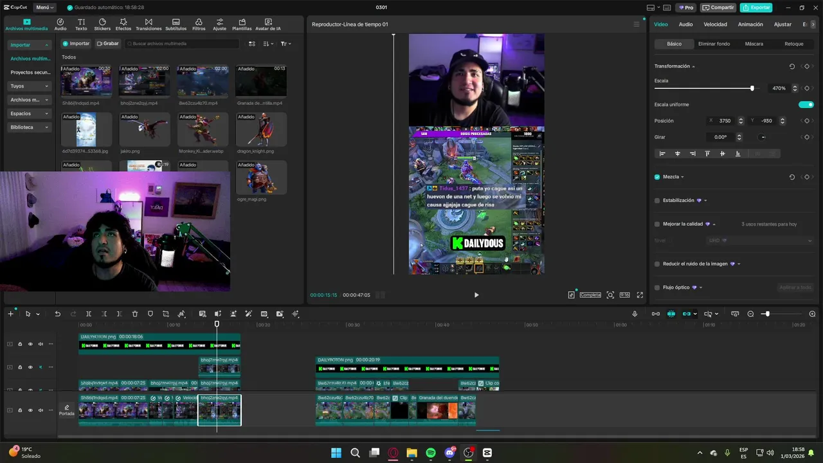The height and width of the screenshot is (463, 823).
Task: Click the Exportar button
Action: (756, 8)
